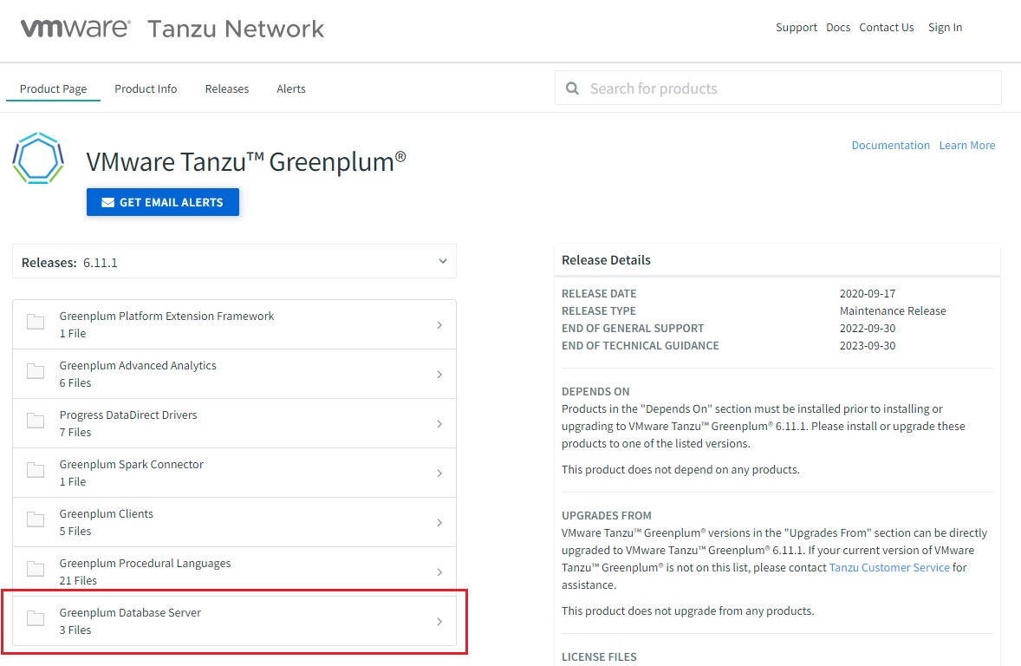Click the Search for products field
The height and width of the screenshot is (666, 1021).
coord(778,88)
